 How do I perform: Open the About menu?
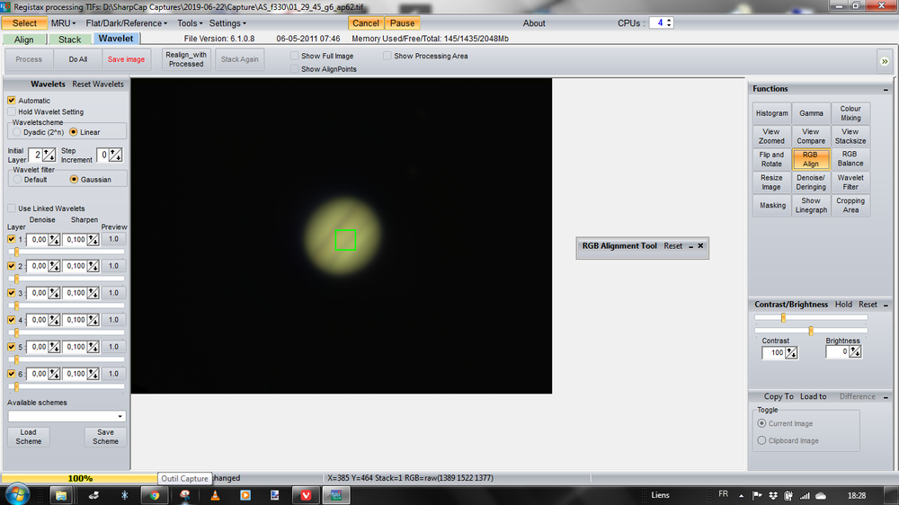[x=534, y=23]
